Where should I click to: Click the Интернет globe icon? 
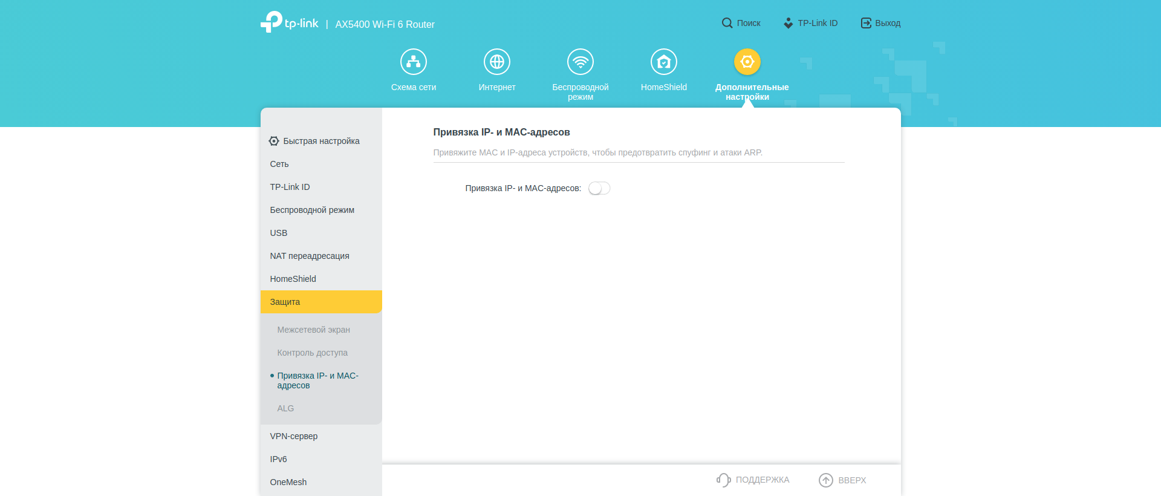(x=496, y=62)
